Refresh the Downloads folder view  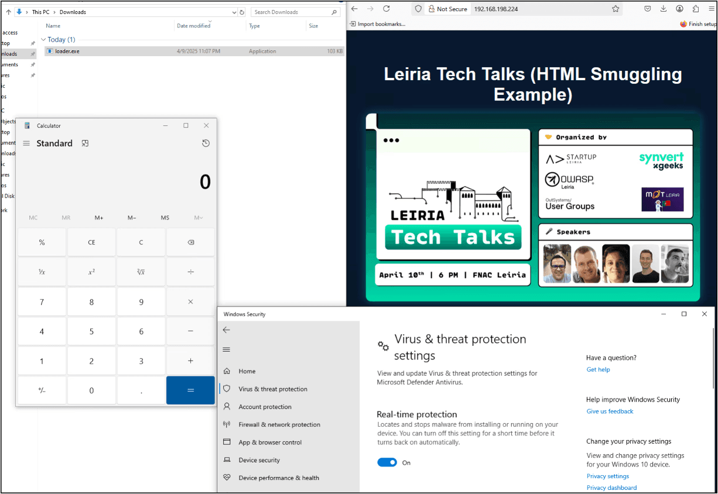tap(242, 12)
